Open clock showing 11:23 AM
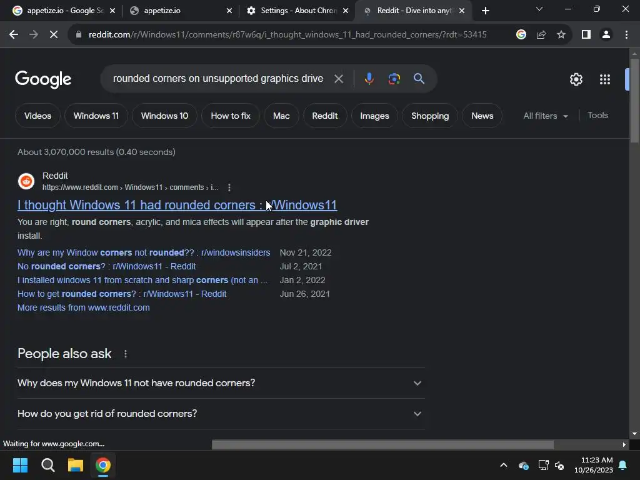The height and width of the screenshot is (480, 640). pos(594,465)
